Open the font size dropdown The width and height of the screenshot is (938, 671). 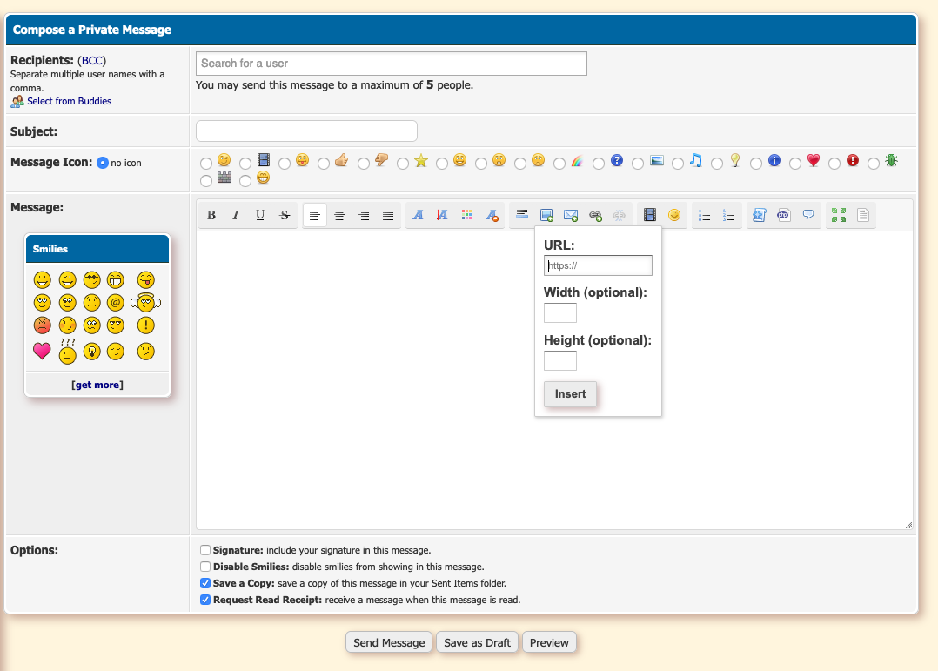pyautogui.click(x=442, y=216)
